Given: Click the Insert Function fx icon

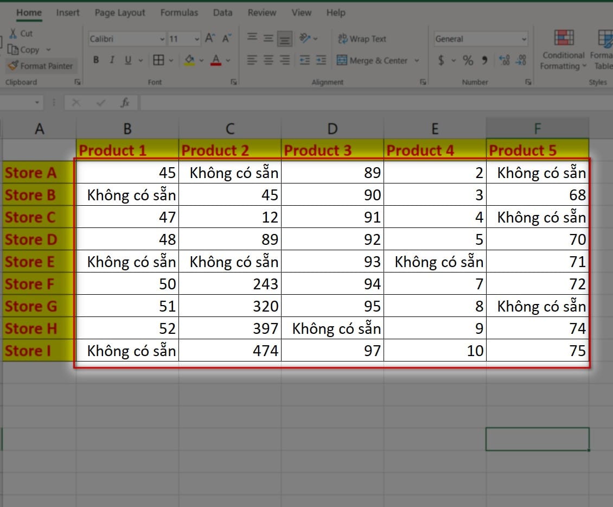Looking at the screenshot, I should pos(125,103).
